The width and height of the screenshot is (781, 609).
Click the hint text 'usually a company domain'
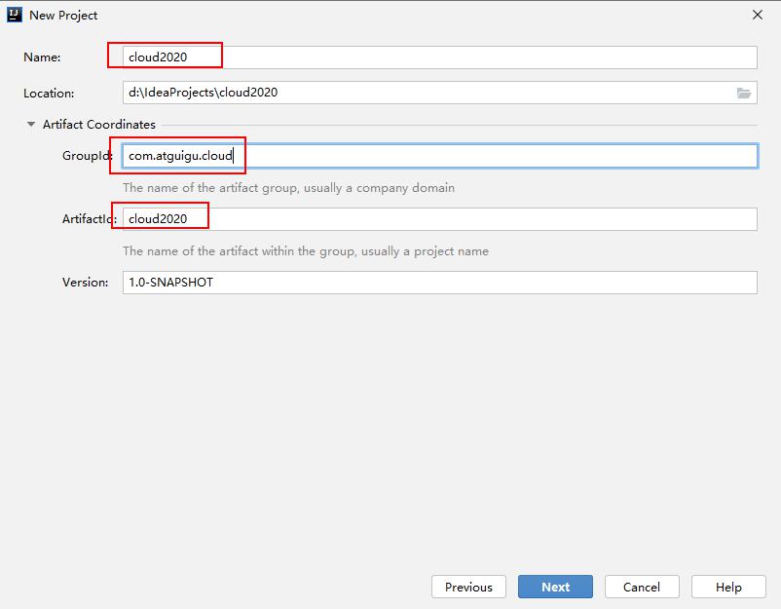[x=379, y=188]
